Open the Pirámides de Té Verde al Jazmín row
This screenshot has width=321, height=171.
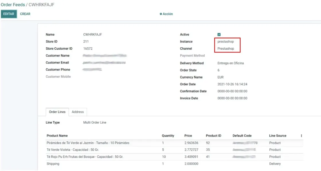[x=175, y=143]
